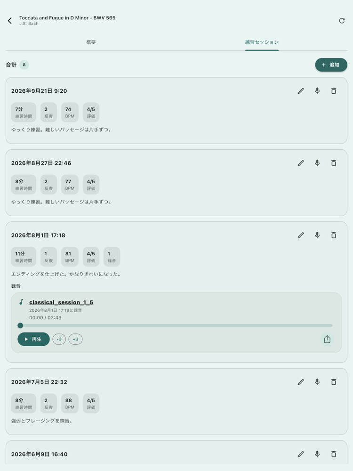Click the 88 BPM chip
Screen dimensions: 353x471
coord(70,404)
